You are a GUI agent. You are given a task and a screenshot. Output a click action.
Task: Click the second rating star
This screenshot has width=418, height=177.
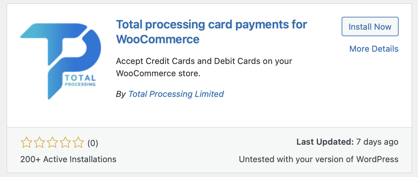(x=39, y=142)
